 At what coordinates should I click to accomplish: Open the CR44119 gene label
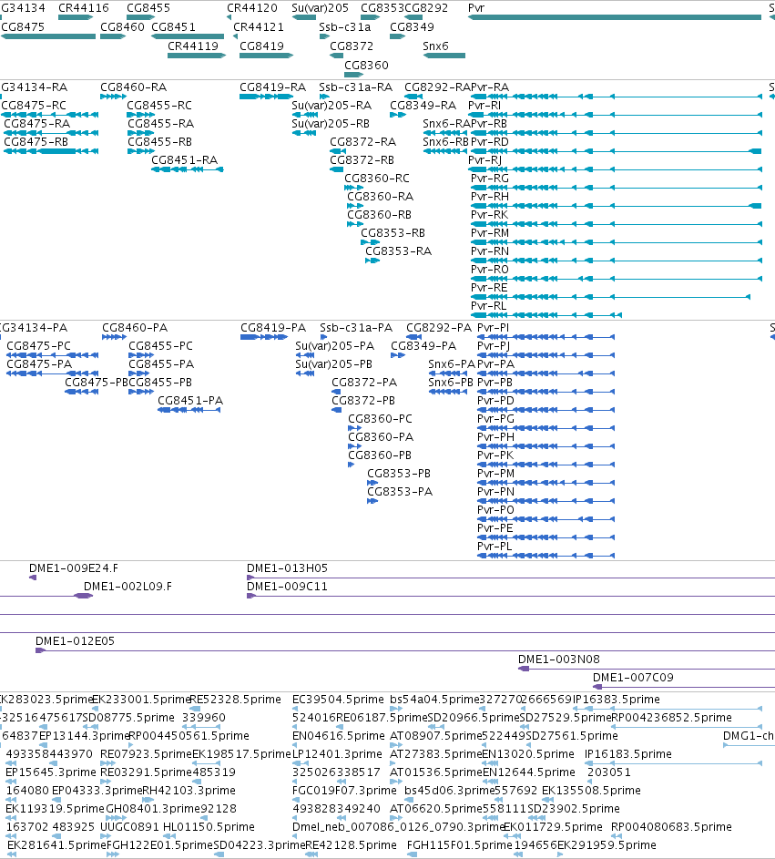[x=193, y=46]
